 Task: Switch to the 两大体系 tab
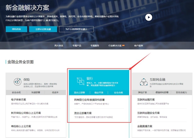pos(59,46)
